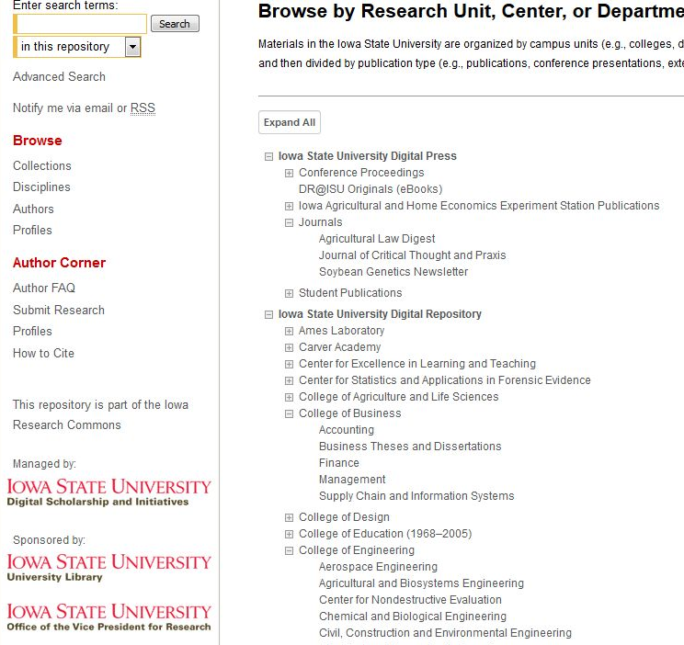Select Aerospace Engineering department

[x=378, y=568]
